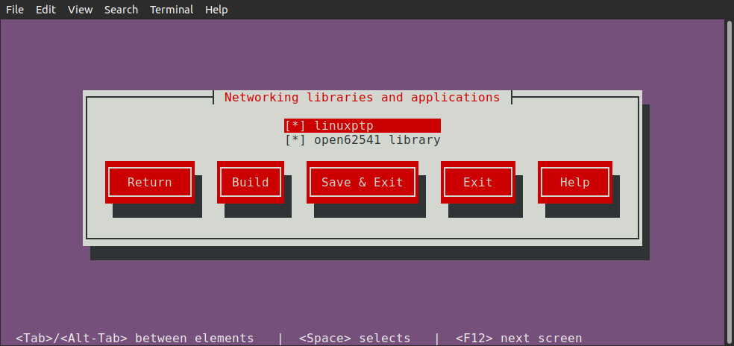Open the View menu

point(80,10)
